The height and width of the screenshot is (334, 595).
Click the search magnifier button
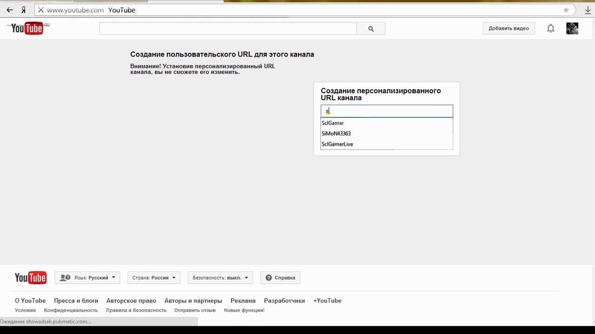(x=371, y=28)
